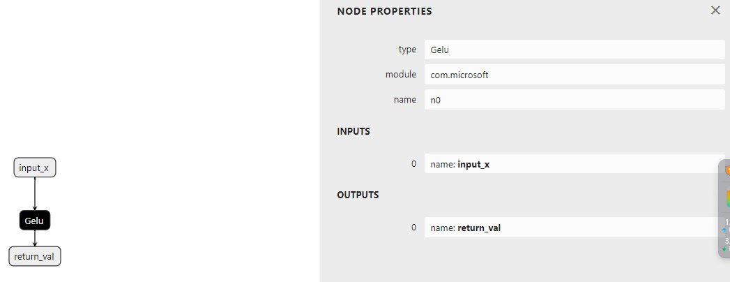Click the colorful gradient icon in floating widget
730x282 pixels.
(x=727, y=199)
